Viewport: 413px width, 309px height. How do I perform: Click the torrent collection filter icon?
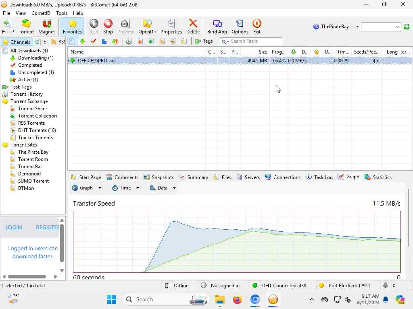click(x=151, y=41)
